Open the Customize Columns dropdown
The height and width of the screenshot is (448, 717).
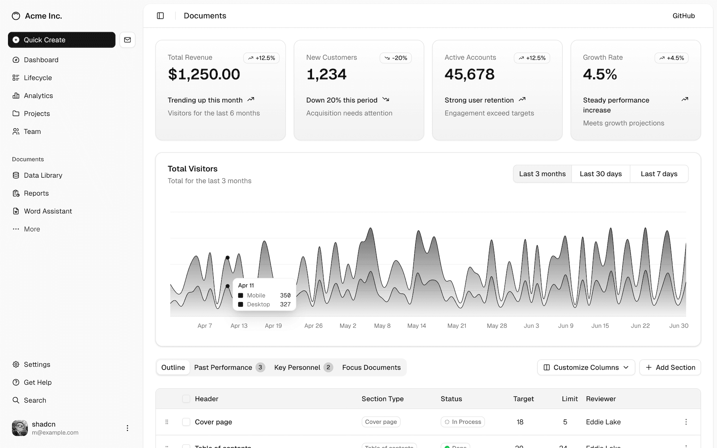(586, 367)
